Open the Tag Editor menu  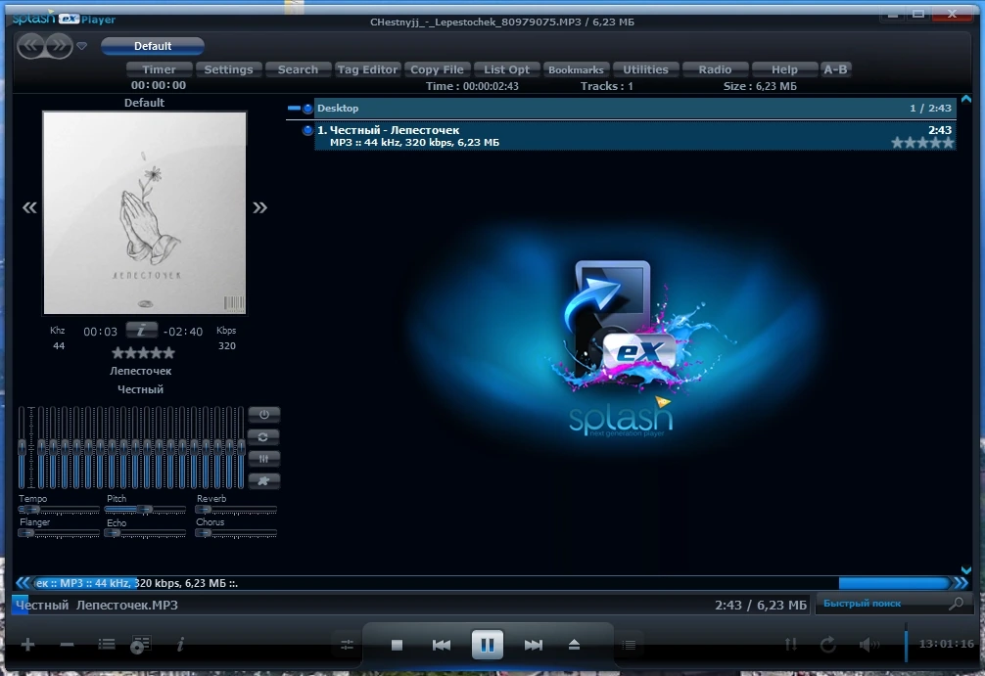click(367, 69)
